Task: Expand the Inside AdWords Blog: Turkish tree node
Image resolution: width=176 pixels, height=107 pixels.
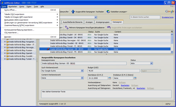Action: point(5,59)
